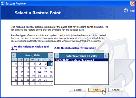136x98 pixels.
Task: Click the F weekday column header
Action: point(44,60)
